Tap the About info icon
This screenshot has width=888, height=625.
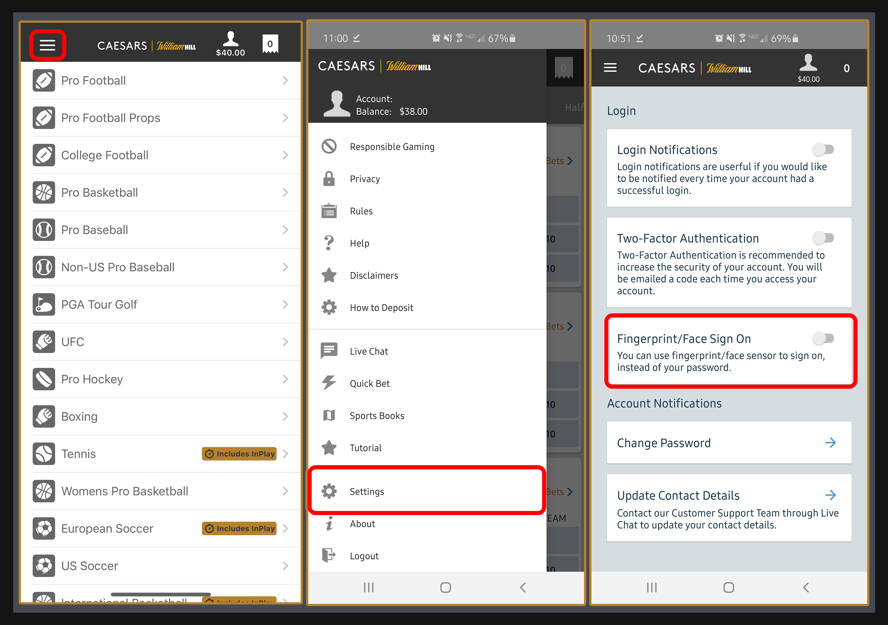coord(329,523)
